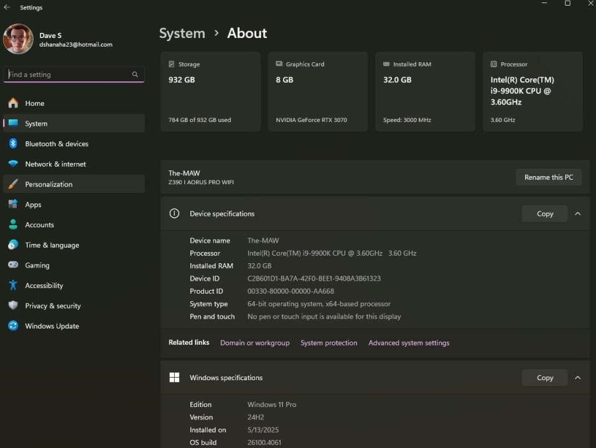Open Gaming settings

tap(37, 265)
